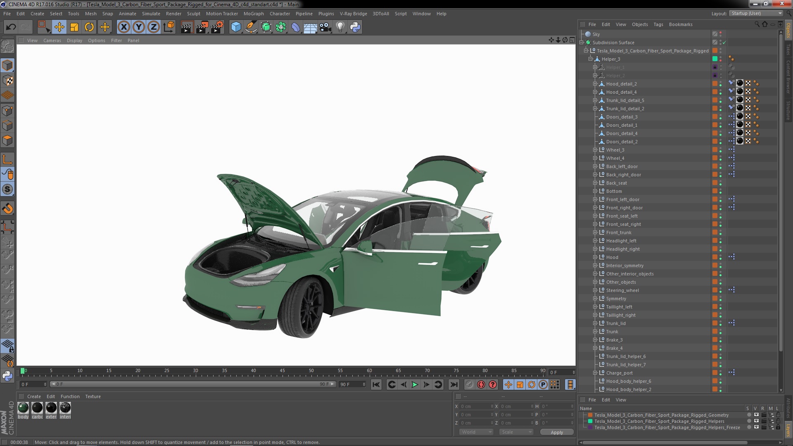Go to start of animation
This screenshot has width=793, height=446.
coord(376,384)
